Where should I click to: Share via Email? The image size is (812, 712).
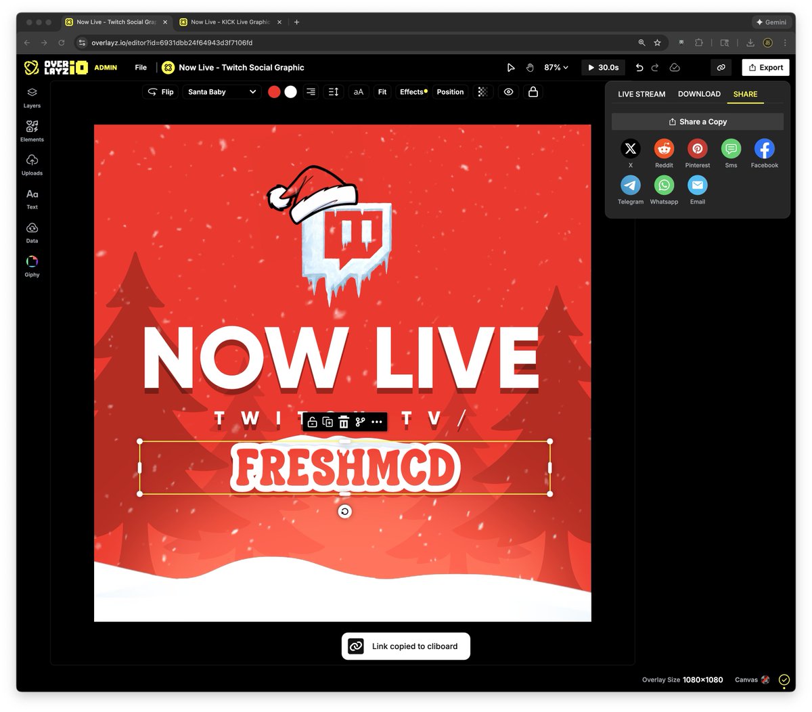(x=698, y=185)
